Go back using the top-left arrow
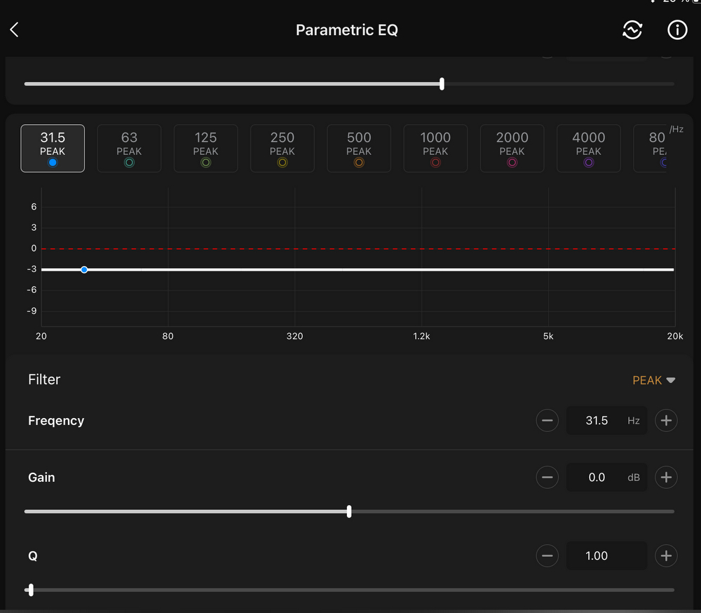 15,29
